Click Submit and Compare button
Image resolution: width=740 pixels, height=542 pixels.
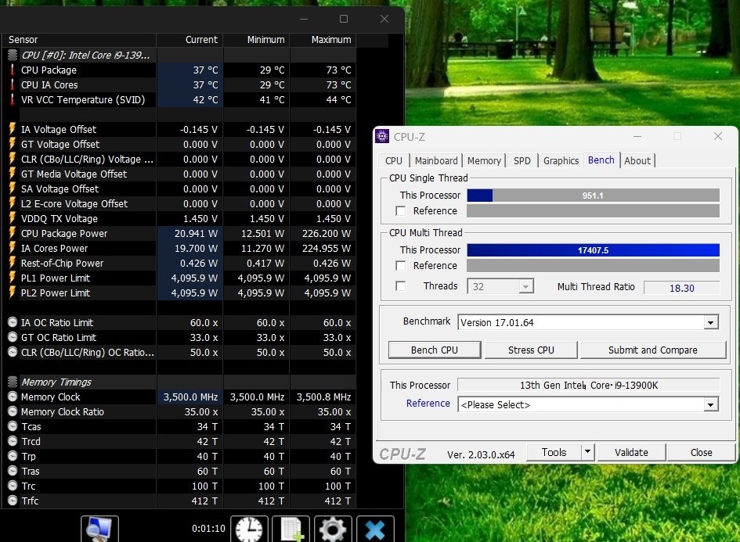(x=653, y=350)
